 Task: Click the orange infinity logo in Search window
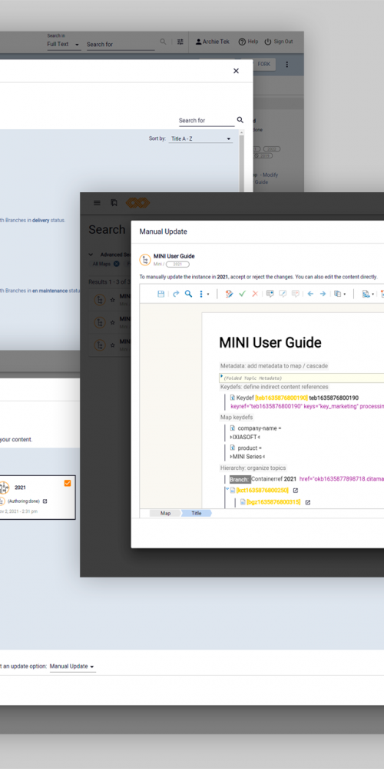tap(137, 202)
